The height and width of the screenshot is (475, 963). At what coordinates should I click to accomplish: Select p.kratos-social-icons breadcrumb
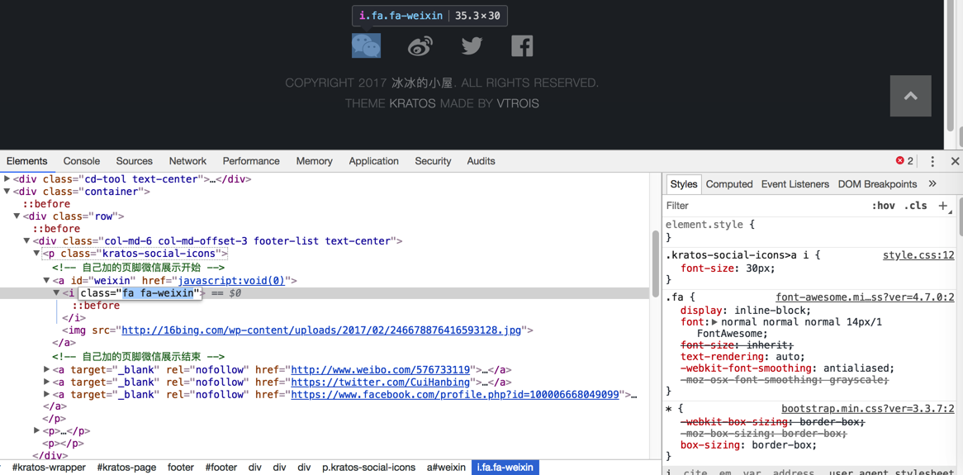(368, 468)
